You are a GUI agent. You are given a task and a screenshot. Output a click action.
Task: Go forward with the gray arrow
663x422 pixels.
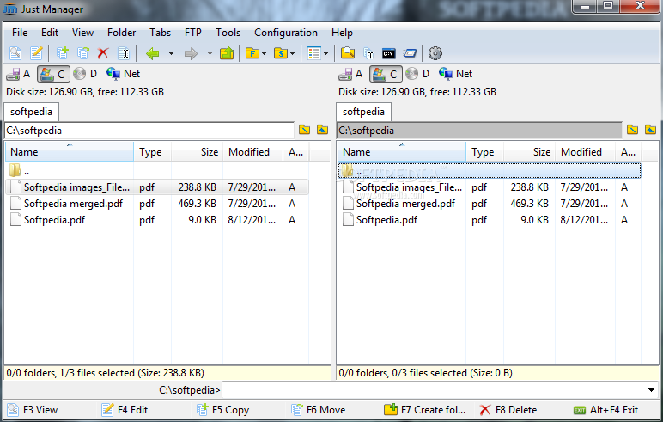(192, 53)
